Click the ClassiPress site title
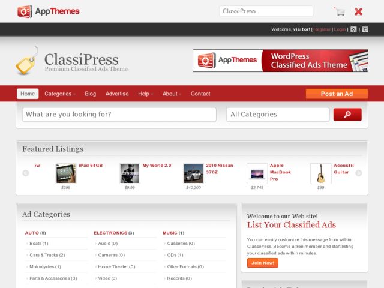The width and height of the screenshot is (384, 288). [x=82, y=59]
